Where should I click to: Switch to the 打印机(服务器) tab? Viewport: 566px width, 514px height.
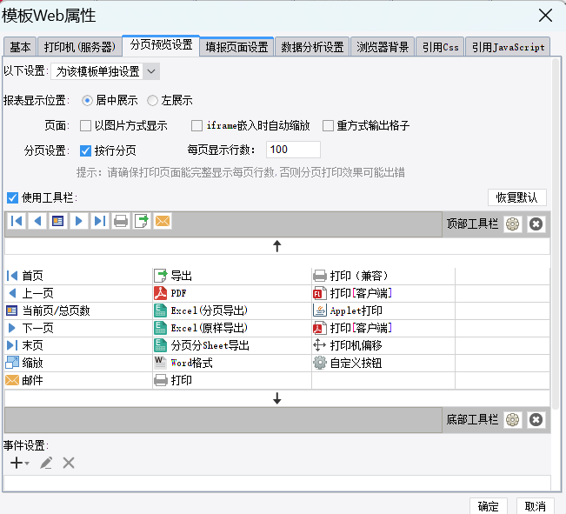click(x=79, y=47)
